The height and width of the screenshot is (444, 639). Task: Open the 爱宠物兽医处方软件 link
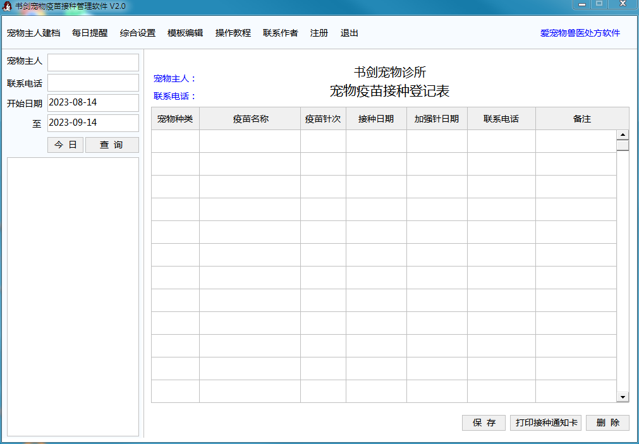coord(579,33)
